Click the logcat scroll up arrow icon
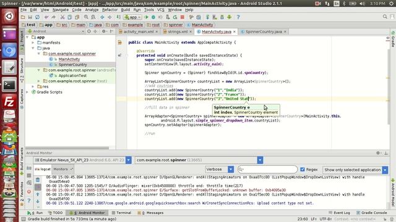 point(38,194)
